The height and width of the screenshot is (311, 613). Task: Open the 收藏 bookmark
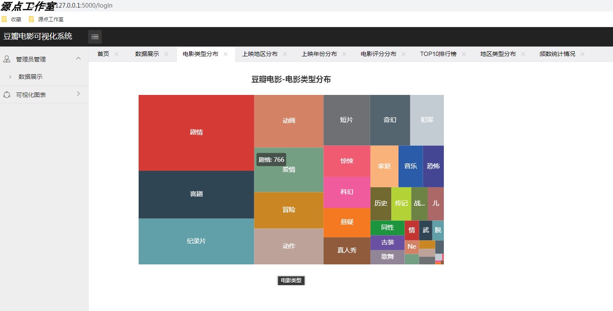[x=16, y=19]
